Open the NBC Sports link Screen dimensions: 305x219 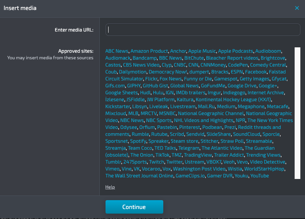point(159,120)
